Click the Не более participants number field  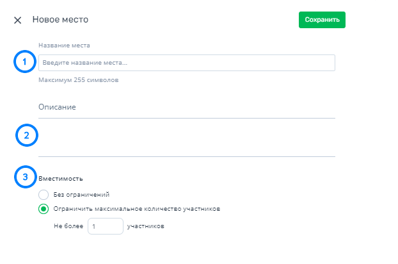(x=106, y=226)
